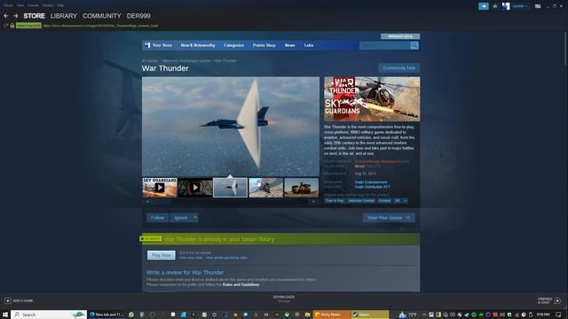Click the page vertical scrollbar
The width and height of the screenshot is (568, 319).
click(565, 49)
